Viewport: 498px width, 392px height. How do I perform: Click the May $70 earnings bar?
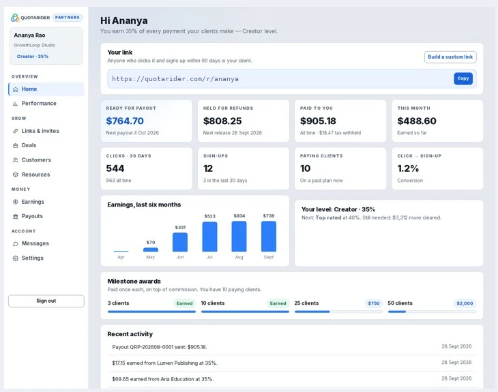(x=151, y=250)
